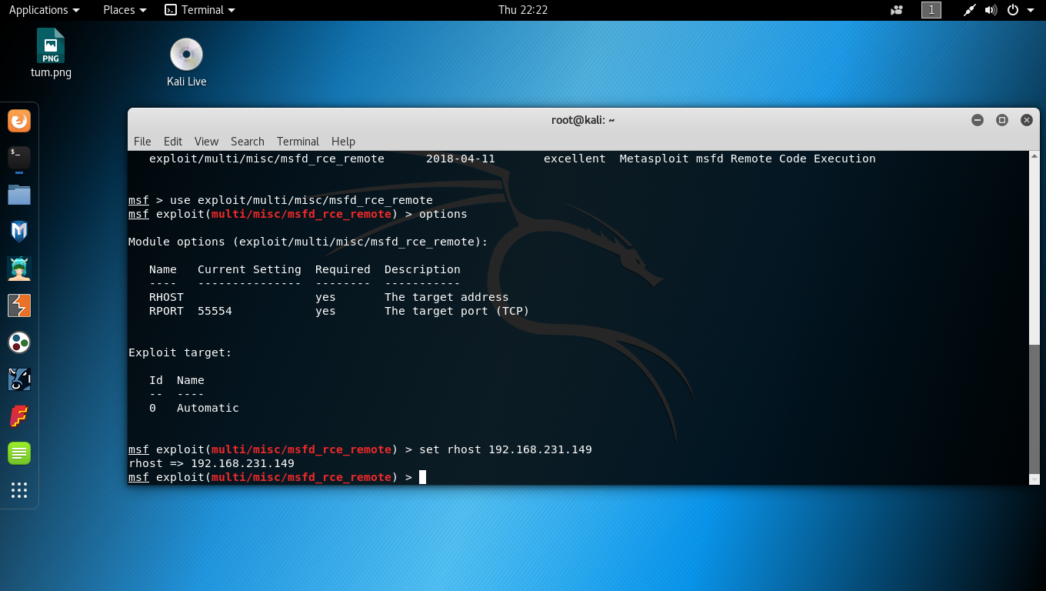
Task: Click the "Required" column header
Action: tap(343, 269)
